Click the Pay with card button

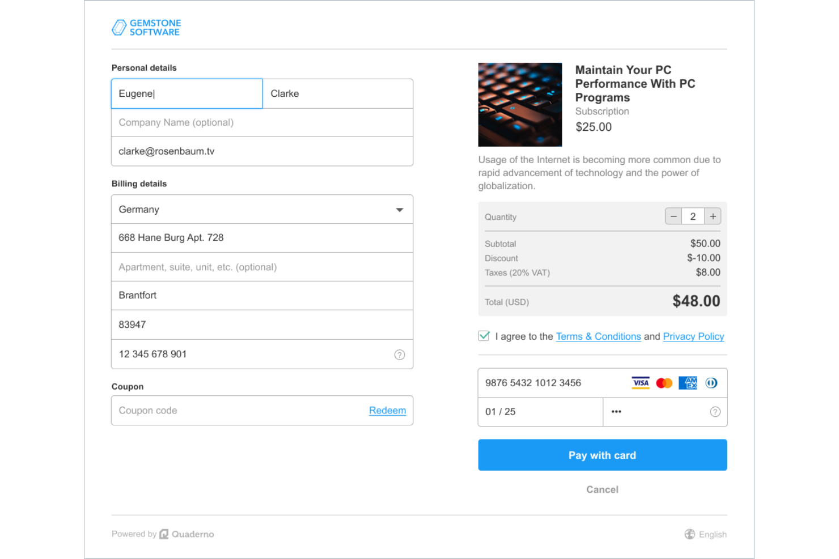pyautogui.click(x=602, y=455)
